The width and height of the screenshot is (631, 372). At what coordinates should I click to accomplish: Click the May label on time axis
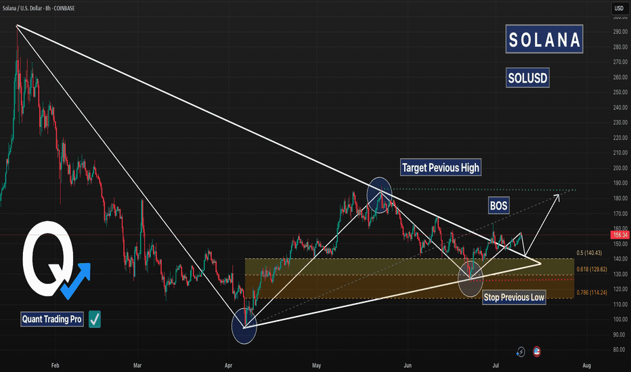[x=316, y=365]
